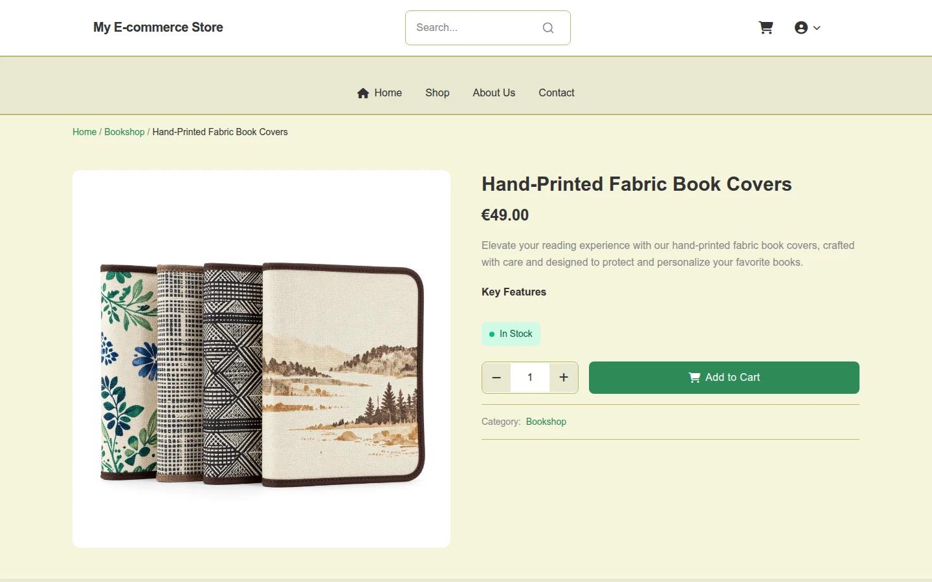Open the Shop menu item
932x582 pixels.
point(438,92)
